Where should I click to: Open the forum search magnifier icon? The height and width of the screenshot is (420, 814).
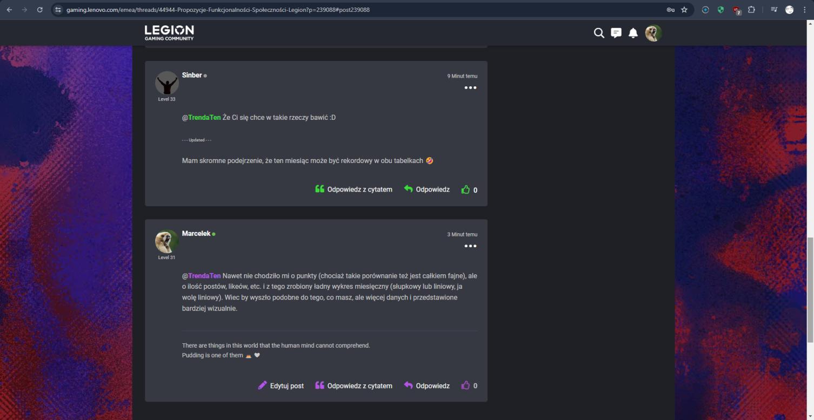coord(599,33)
